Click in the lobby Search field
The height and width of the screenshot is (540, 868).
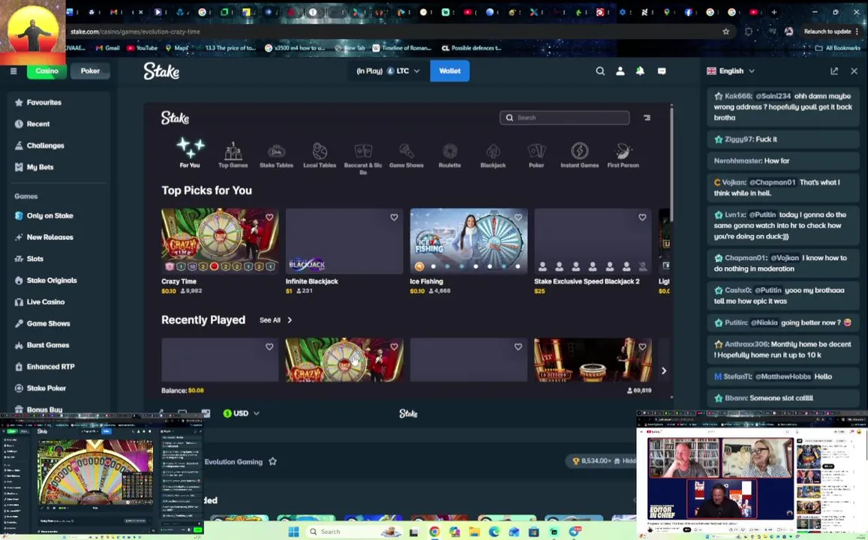click(565, 117)
